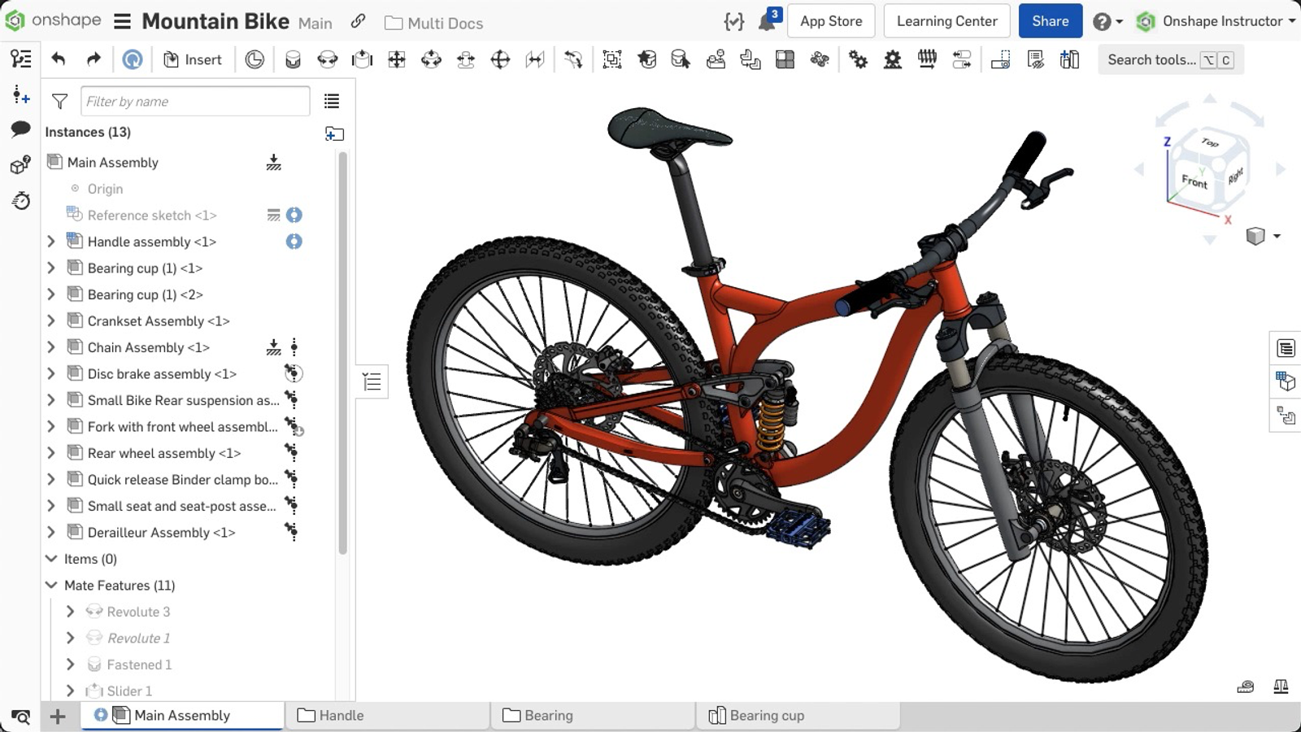
Task: Click the redo arrow in the toolbar
Action: 94,59
